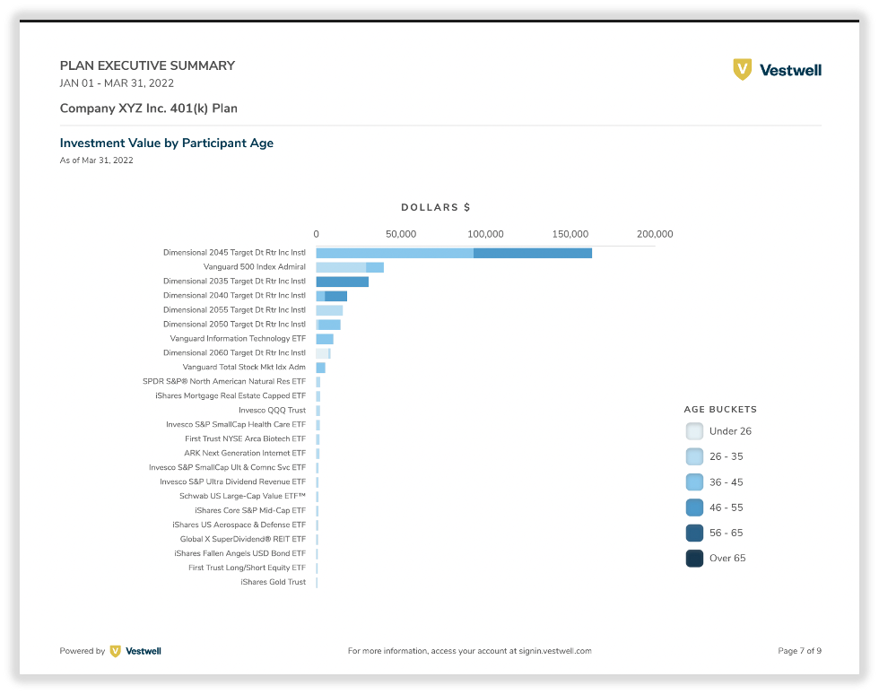Click the Vanguard Information Technology ETF bar
This screenshot has height=694, width=879.
(x=325, y=339)
